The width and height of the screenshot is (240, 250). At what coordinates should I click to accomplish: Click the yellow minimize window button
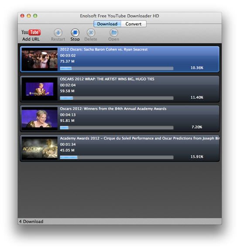point(29,16)
